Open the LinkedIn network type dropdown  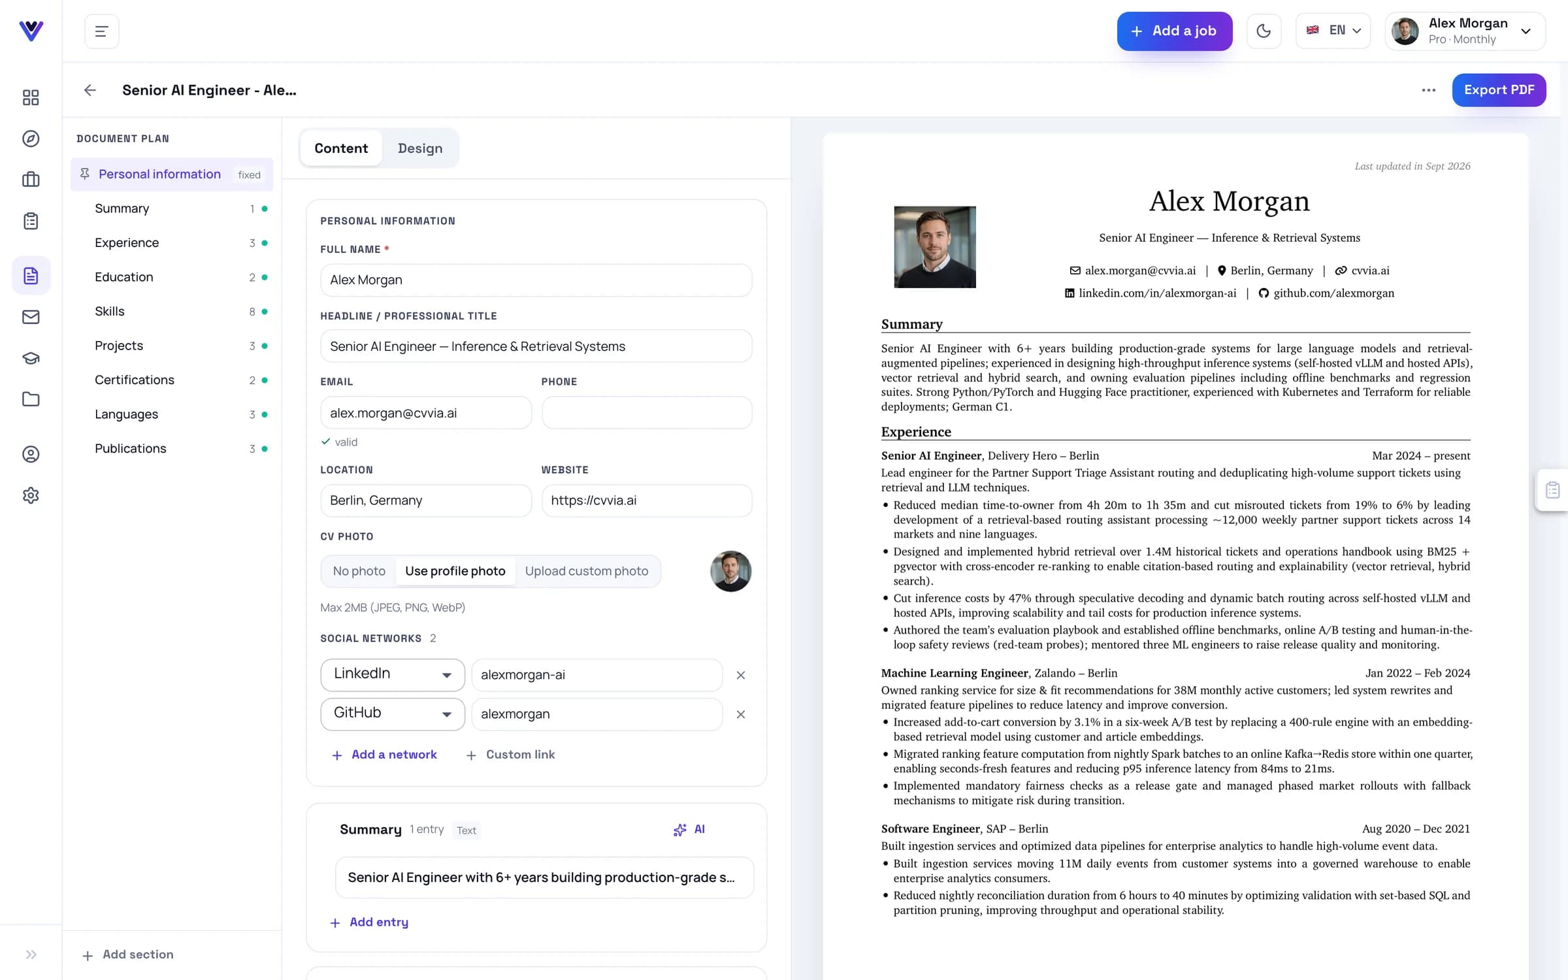coord(393,675)
